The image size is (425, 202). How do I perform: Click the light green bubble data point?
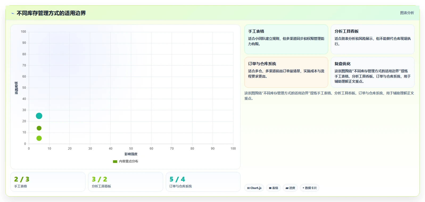(x=39, y=138)
